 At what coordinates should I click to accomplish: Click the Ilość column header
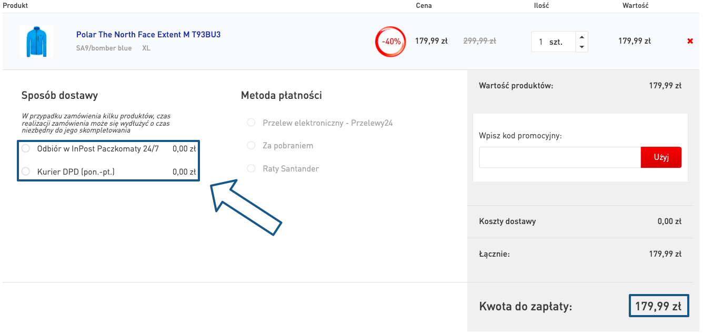point(541,6)
